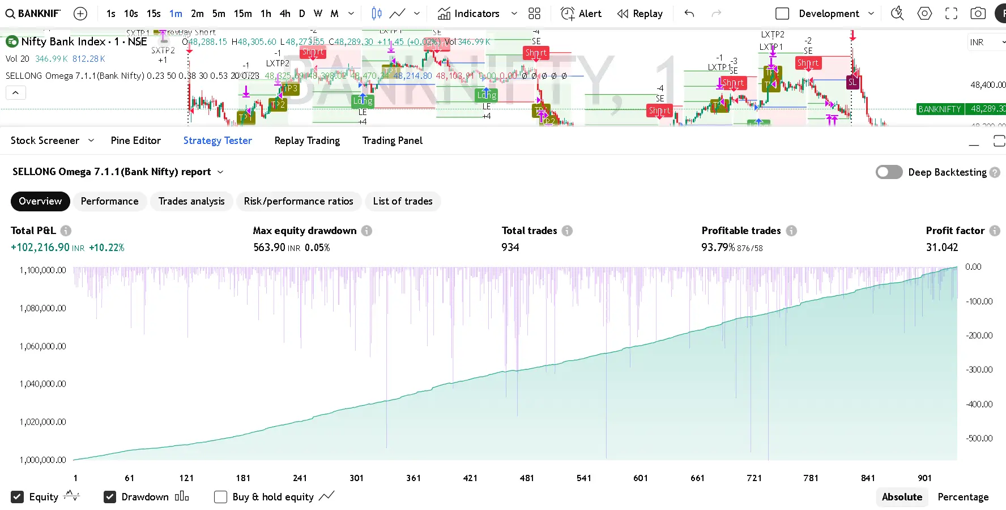Add a symbol with the plus icon
The width and height of the screenshot is (1006, 510).
[80, 14]
